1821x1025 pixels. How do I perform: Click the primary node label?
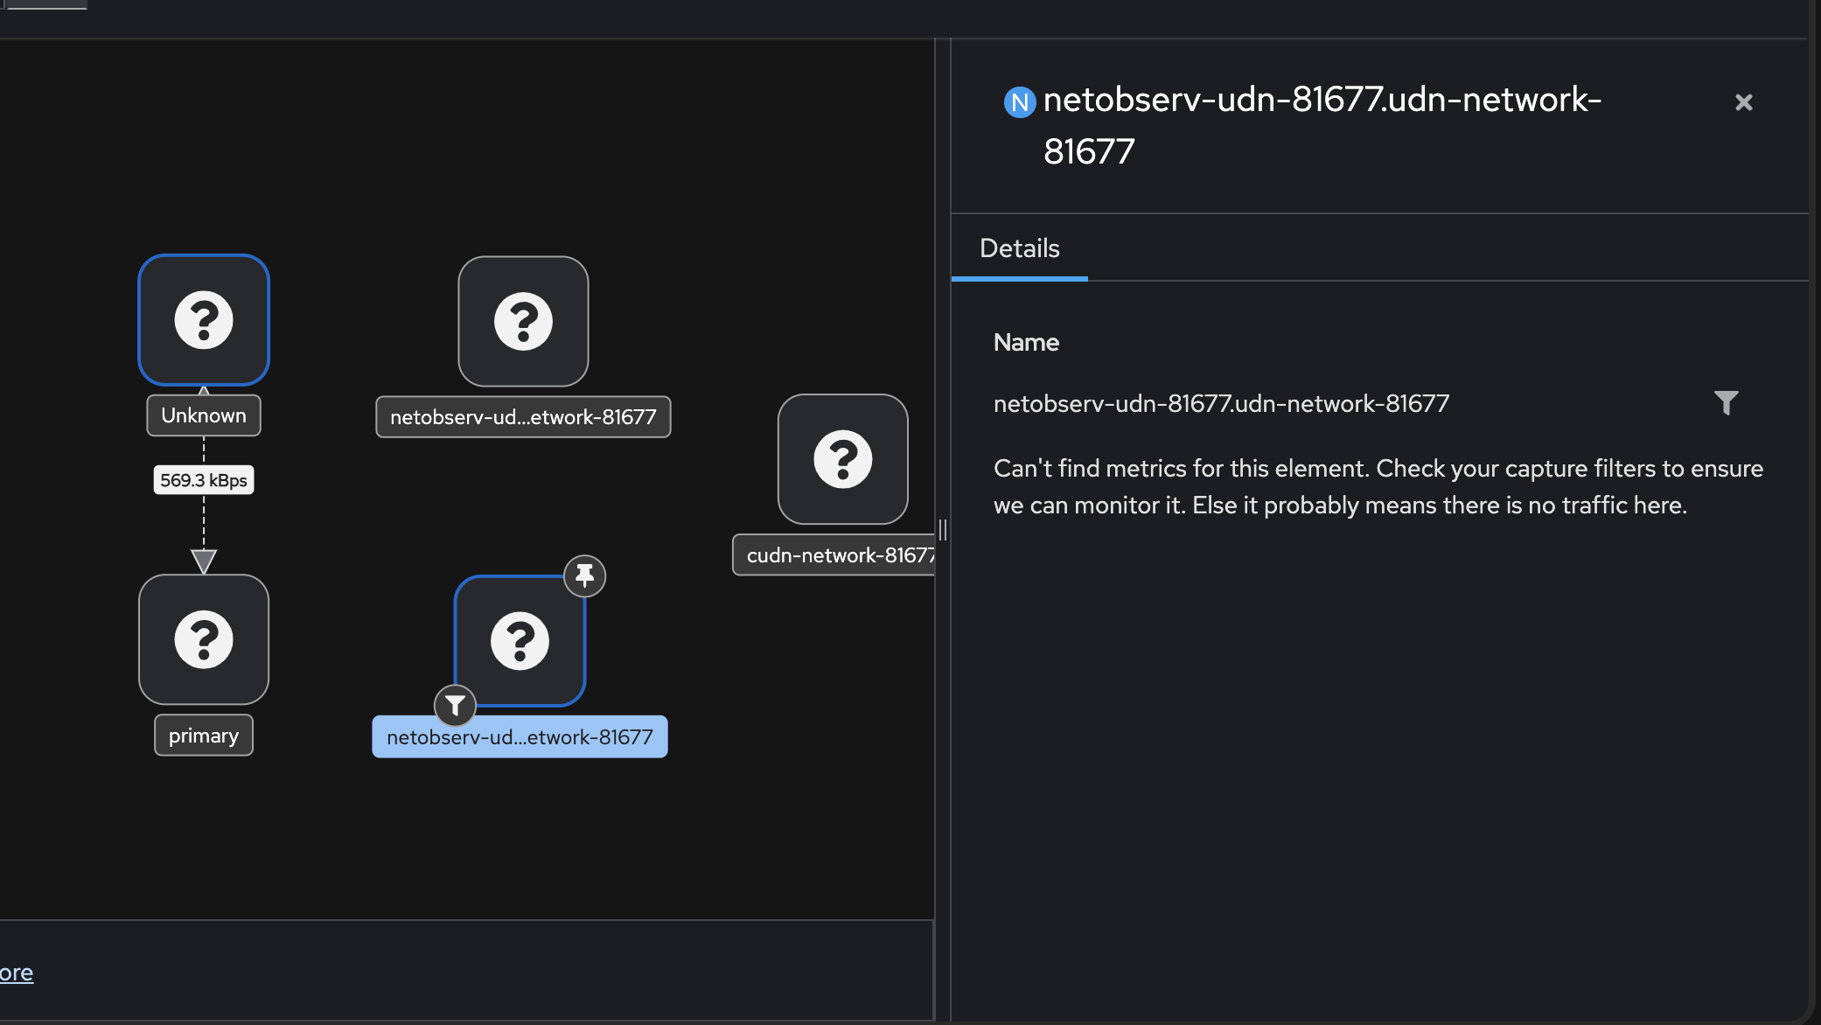coord(204,736)
